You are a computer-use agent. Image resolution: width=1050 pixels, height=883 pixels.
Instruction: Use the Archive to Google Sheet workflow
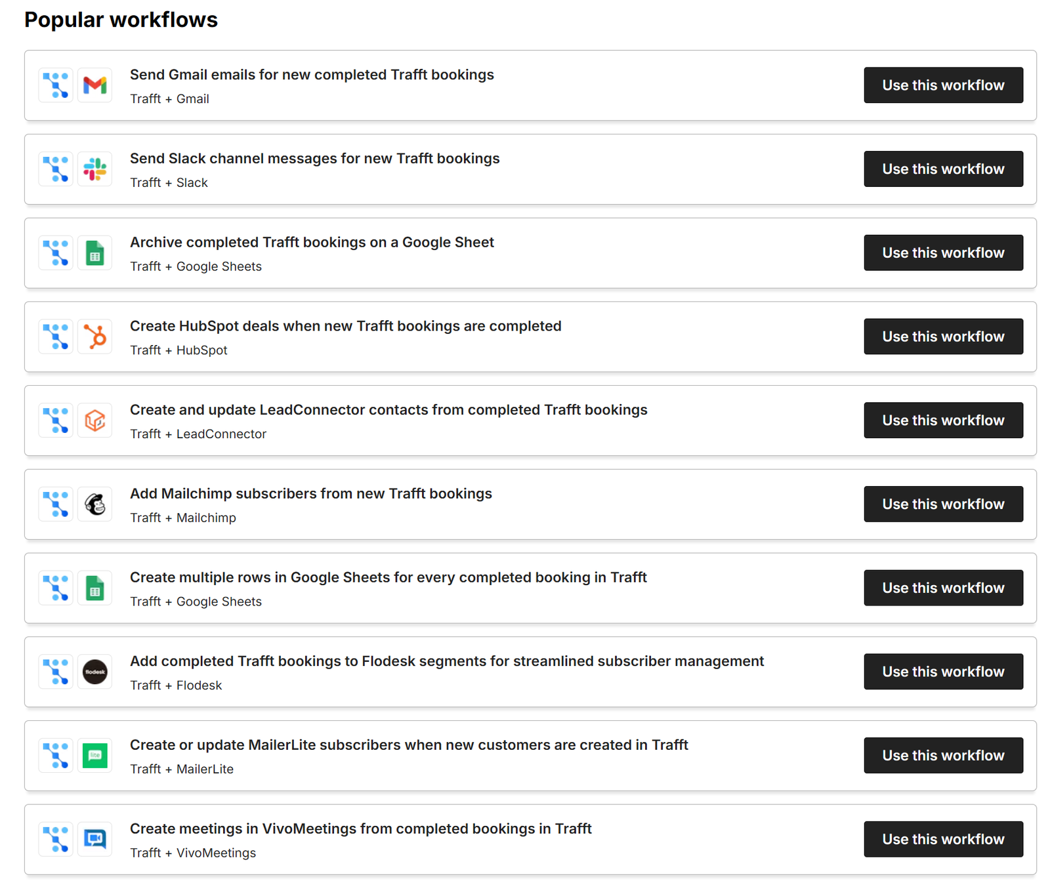click(942, 253)
